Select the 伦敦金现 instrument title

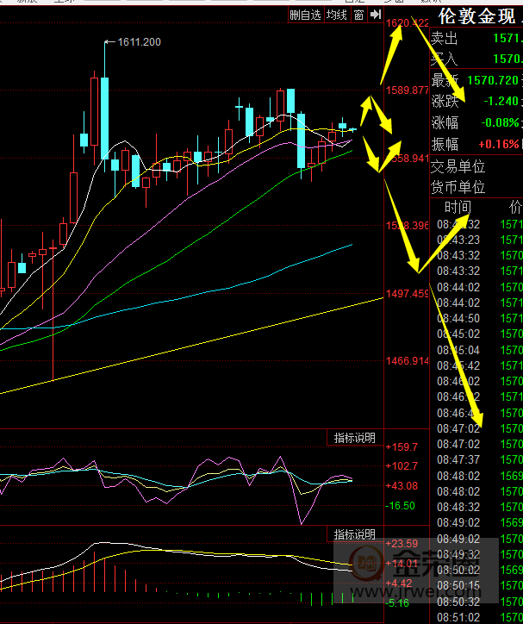(x=476, y=17)
